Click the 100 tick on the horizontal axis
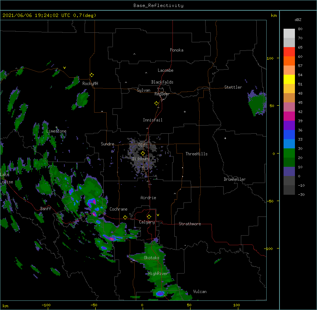The width and height of the screenshot is (317, 310). (236, 305)
